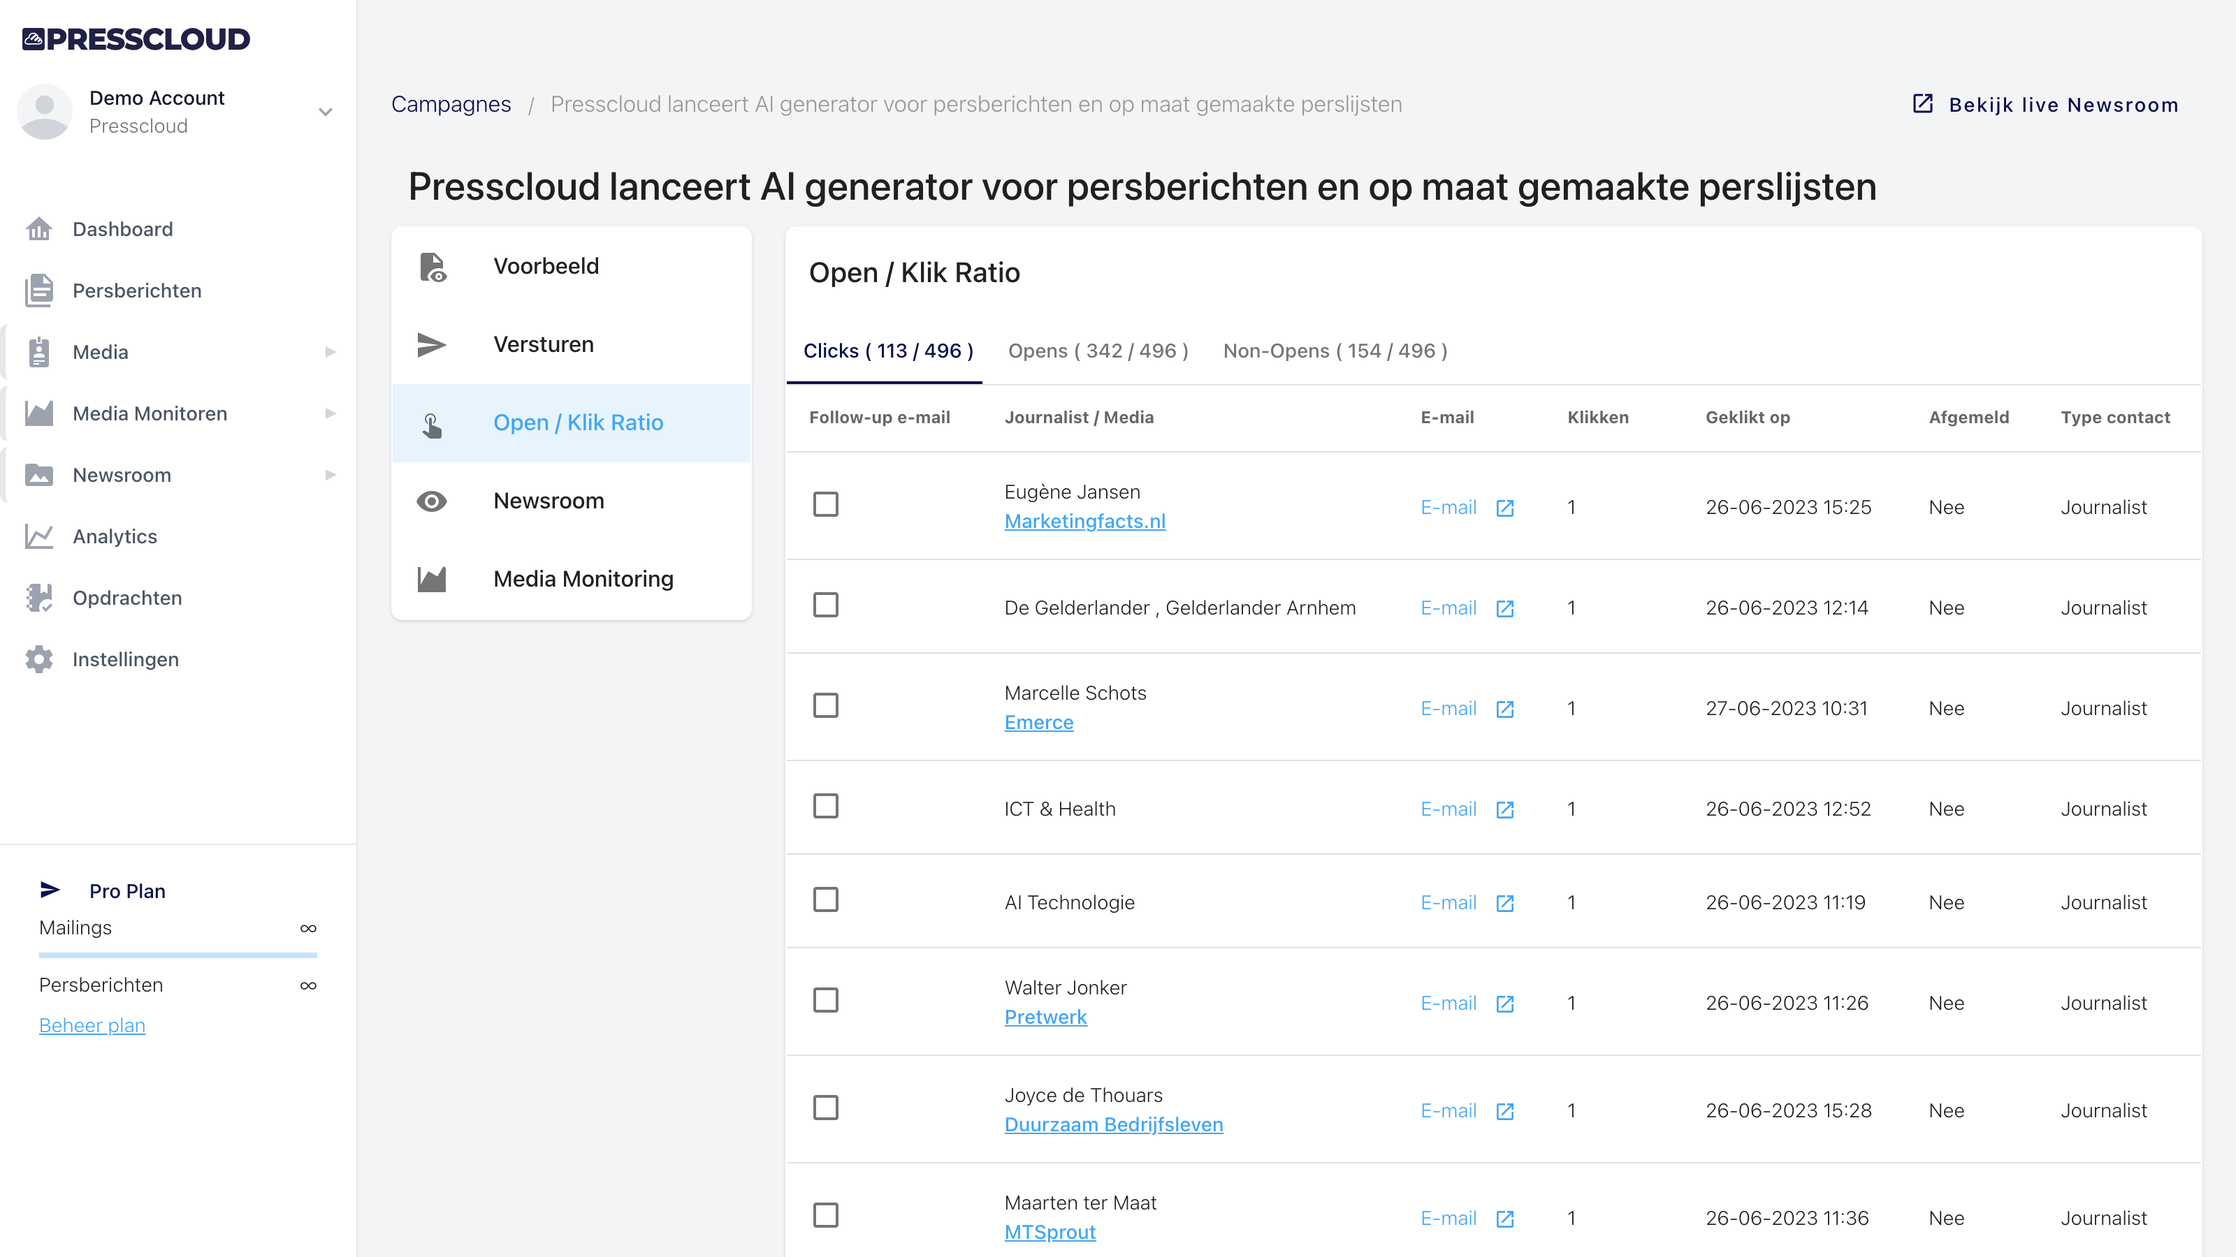Image resolution: width=2236 pixels, height=1257 pixels.
Task: Switch to the Opens tab
Action: (x=1098, y=351)
